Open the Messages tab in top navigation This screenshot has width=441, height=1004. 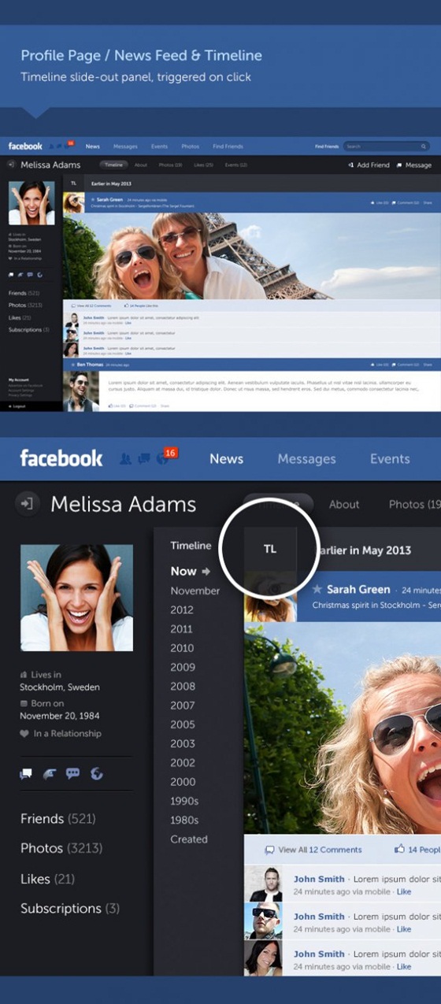pyautogui.click(x=306, y=459)
